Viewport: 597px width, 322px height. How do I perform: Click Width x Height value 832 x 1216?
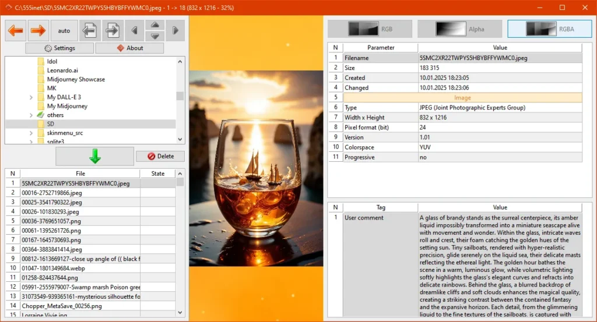point(433,118)
